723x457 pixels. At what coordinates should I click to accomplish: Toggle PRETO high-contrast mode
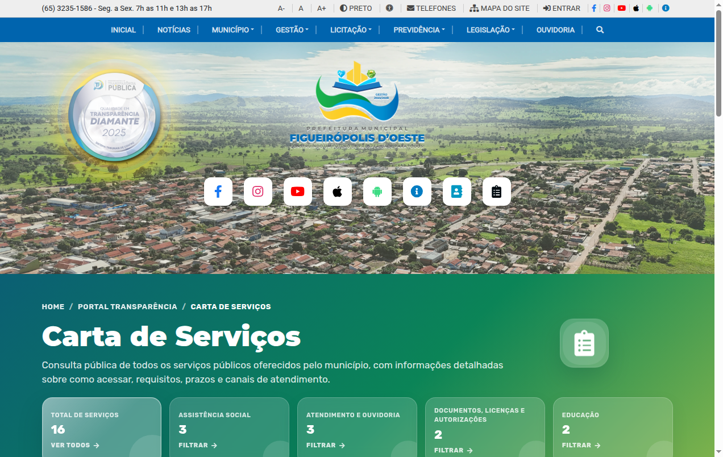pos(356,9)
